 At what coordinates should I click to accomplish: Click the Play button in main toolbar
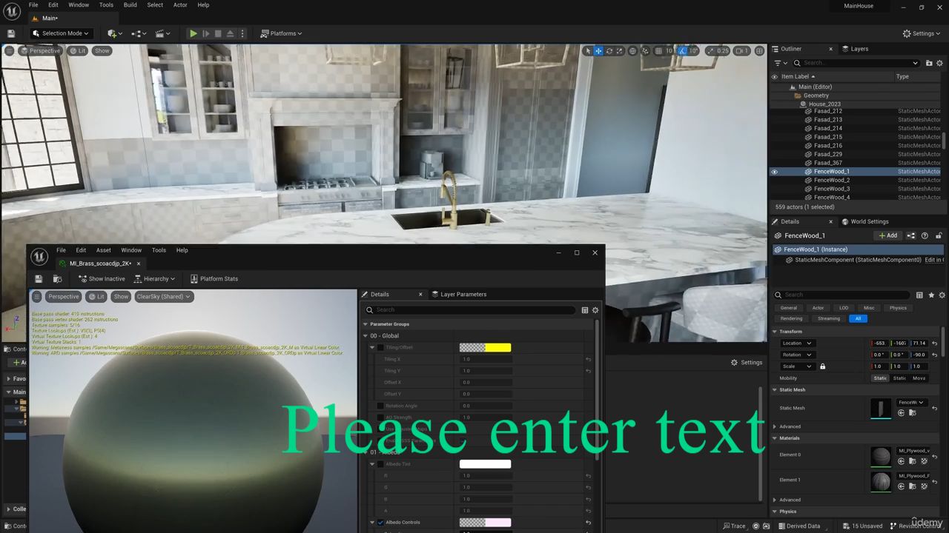[x=193, y=33]
